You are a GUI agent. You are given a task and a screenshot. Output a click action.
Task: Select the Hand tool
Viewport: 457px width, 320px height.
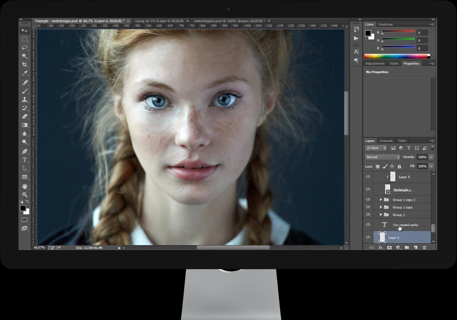25,186
